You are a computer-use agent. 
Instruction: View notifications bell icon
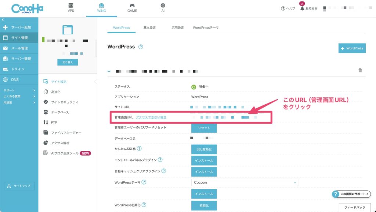(x=302, y=8)
